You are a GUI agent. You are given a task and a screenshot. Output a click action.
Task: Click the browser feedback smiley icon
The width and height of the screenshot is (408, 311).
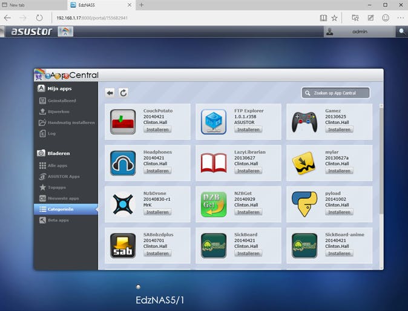[x=386, y=18]
